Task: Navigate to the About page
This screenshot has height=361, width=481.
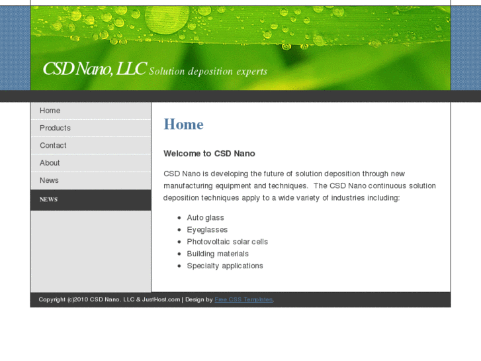Action: pyautogui.click(x=91, y=163)
